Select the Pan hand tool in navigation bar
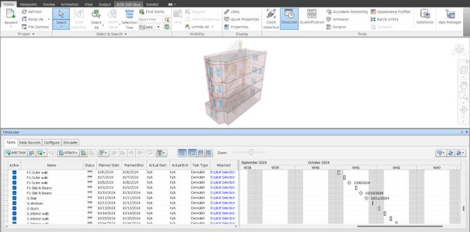The height and width of the screenshot is (232, 470). click(463, 85)
